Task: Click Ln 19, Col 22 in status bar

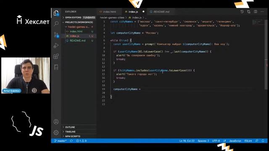Action: tap(187, 141)
